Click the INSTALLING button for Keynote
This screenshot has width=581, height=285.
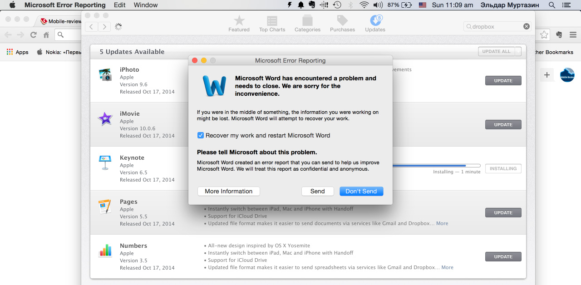503,168
